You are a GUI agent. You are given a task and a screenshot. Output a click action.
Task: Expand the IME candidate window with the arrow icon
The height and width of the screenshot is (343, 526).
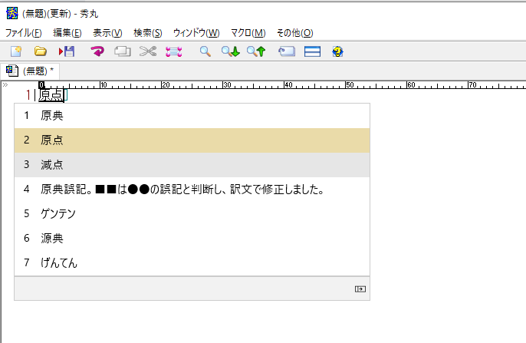[x=360, y=289]
